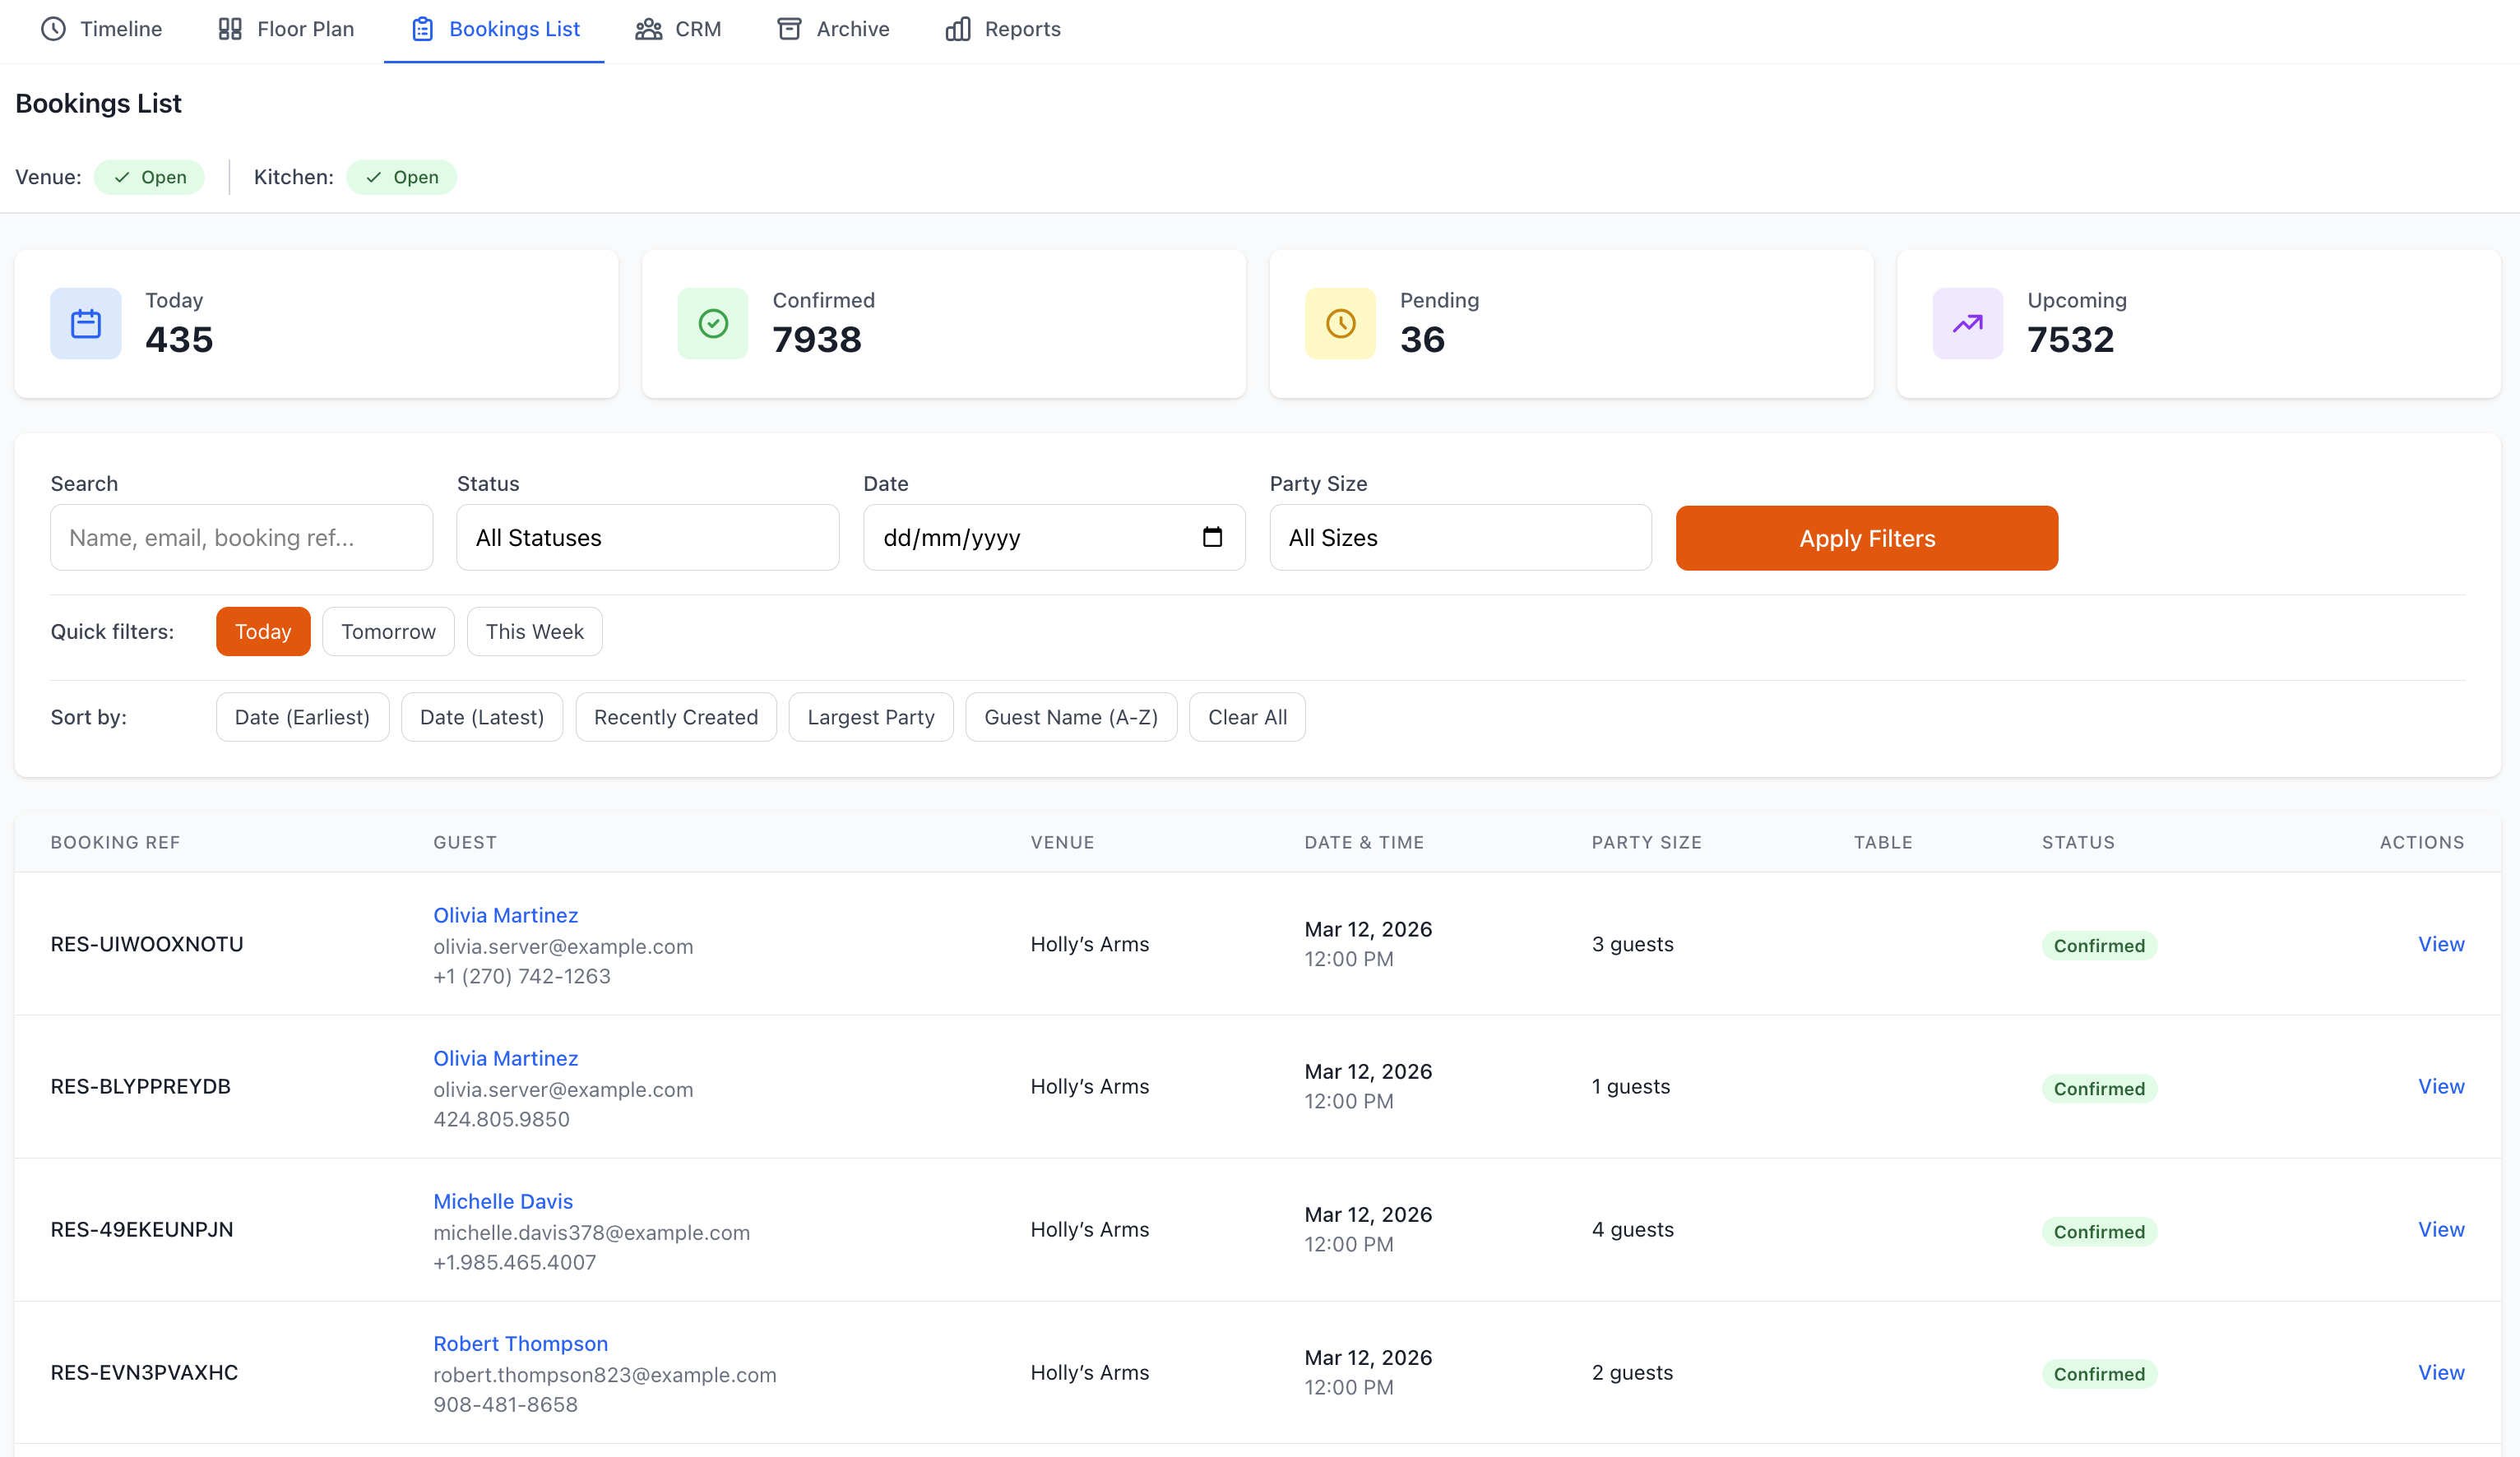Click the search Name, email field
This screenshot has width=2520, height=1457.
tap(241, 537)
